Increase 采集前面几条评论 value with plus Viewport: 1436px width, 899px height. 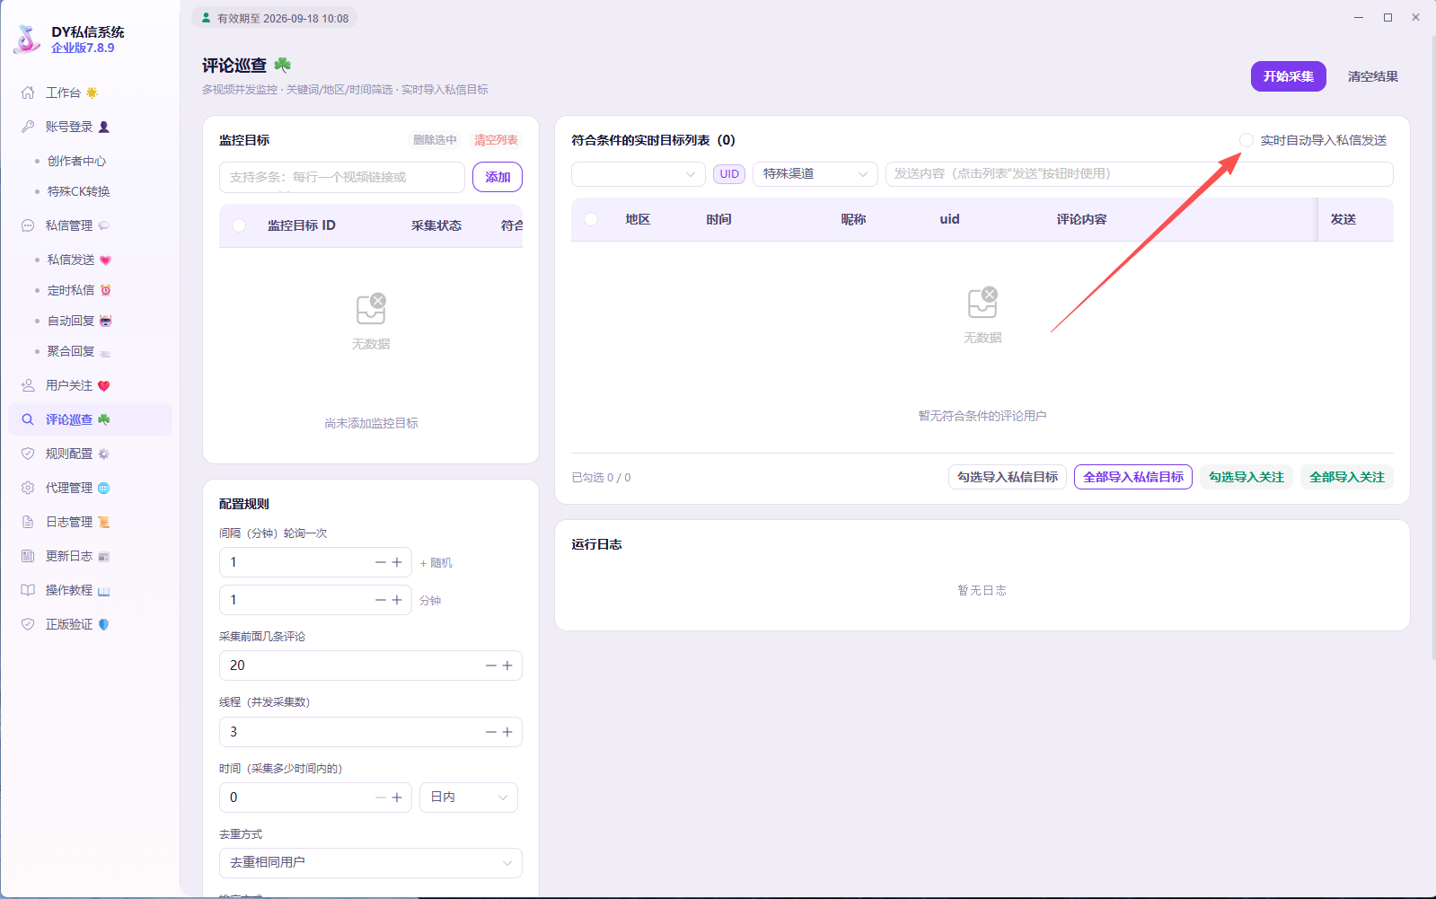(x=507, y=665)
